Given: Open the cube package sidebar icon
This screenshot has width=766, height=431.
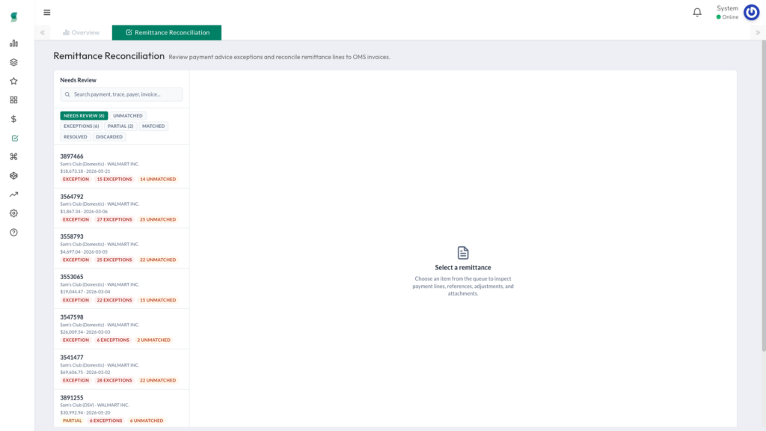Looking at the screenshot, I should click(13, 175).
